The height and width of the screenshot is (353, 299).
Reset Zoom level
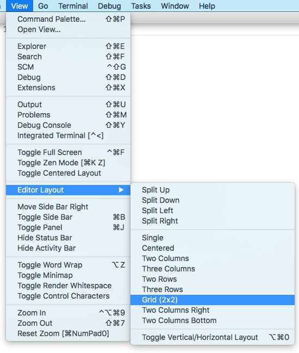(68, 333)
